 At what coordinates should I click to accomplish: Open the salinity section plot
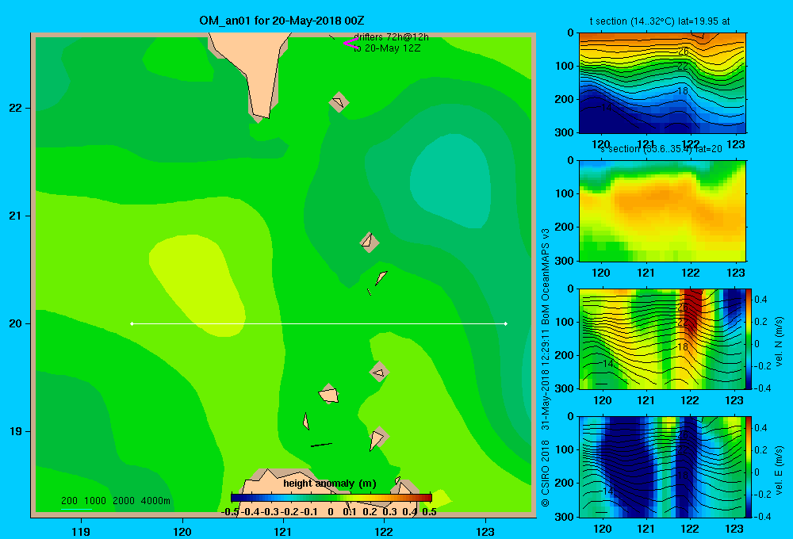(662, 210)
